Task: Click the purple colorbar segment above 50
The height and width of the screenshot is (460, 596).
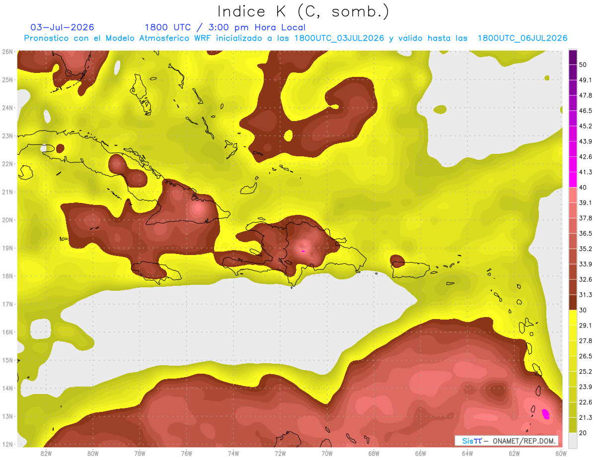Action: coord(573,57)
